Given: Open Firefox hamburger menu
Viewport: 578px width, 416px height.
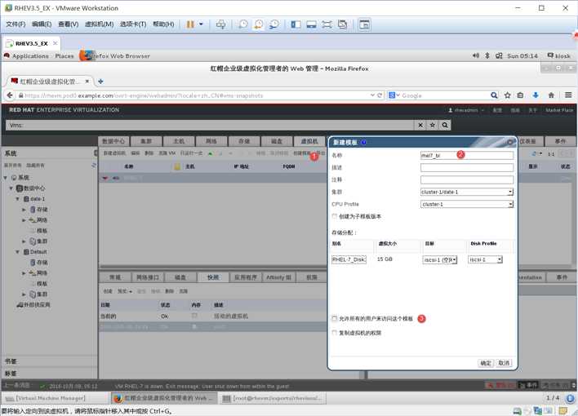Looking at the screenshot, I should (x=568, y=95).
